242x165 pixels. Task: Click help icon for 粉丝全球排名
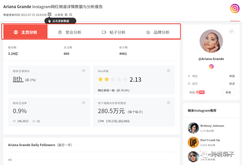[x=84, y=71]
